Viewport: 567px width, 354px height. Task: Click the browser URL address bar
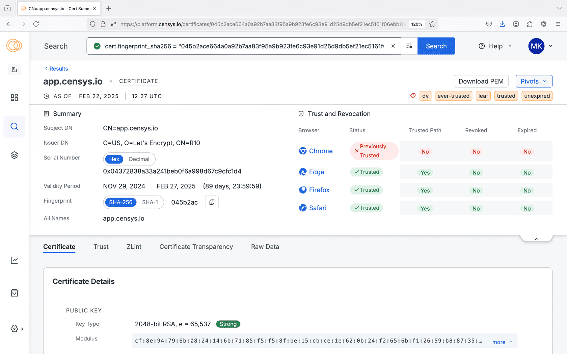(x=263, y=24)
